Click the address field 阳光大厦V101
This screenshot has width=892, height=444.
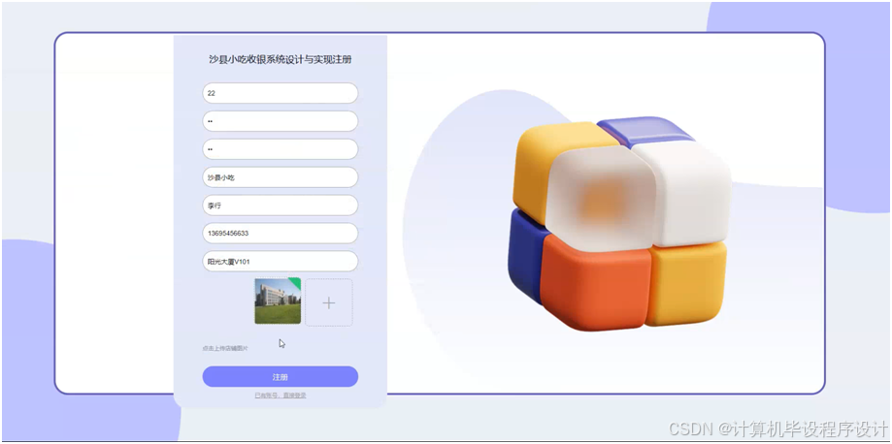click(x=280, y=262)
